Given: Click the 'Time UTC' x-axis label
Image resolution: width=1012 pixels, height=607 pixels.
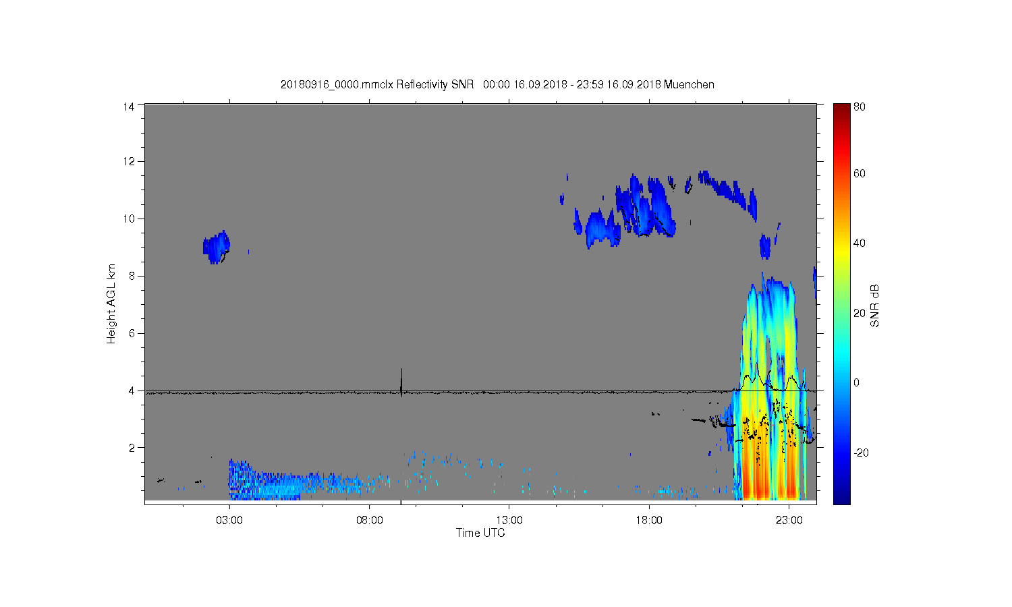Looking at the screenshot, I should click(x=480, y=533).
